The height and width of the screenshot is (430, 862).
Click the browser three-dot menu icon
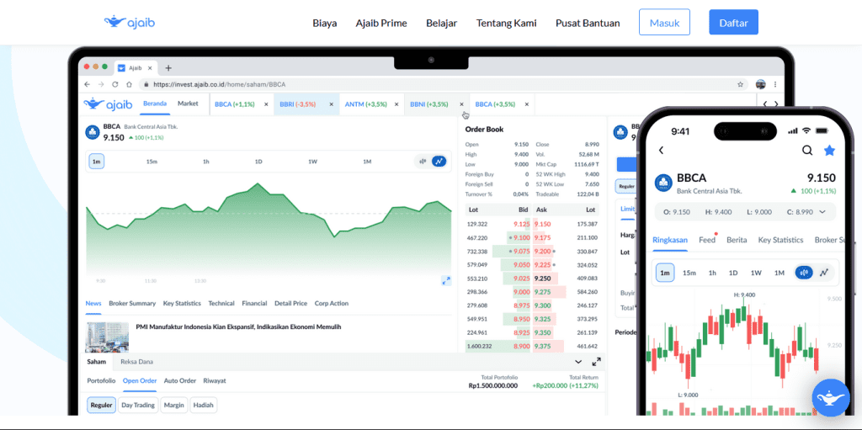775,85
